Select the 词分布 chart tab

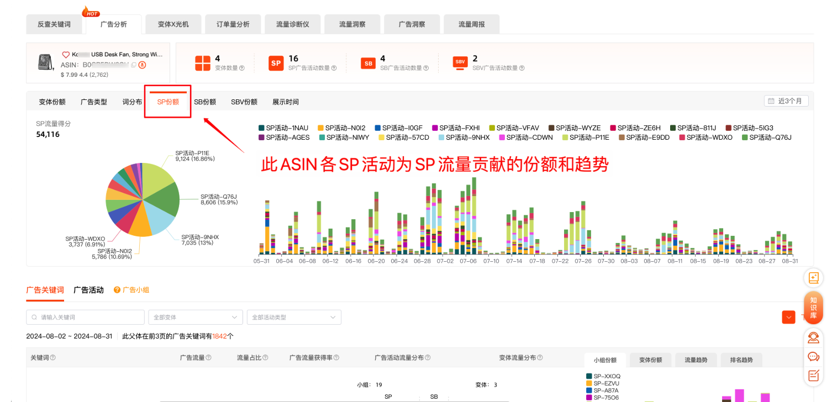pos(132,102)
